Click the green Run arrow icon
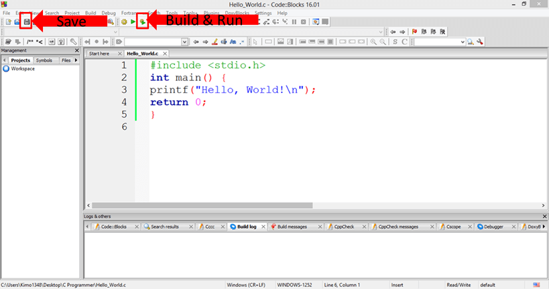 pyautogui.click(x=133, y=22)
